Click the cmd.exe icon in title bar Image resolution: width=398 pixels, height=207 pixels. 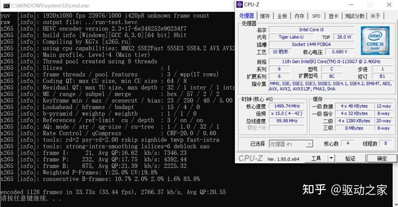[6, 5]
